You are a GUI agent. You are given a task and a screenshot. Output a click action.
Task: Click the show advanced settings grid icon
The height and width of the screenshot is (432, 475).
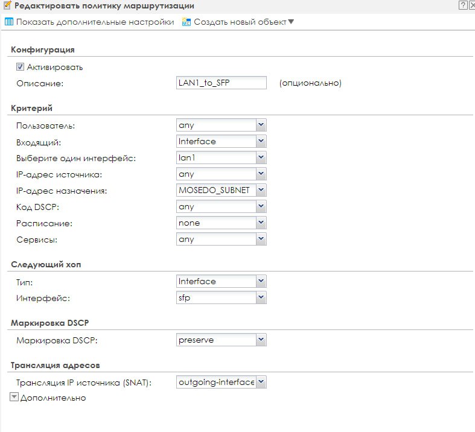pos(9,22)
